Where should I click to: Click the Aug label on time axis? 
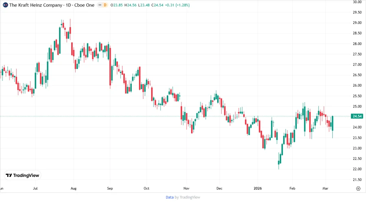click(x=74, y=188)
